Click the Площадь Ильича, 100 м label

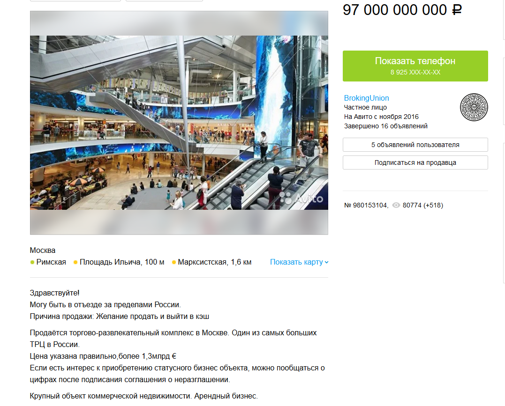(122, 262)
